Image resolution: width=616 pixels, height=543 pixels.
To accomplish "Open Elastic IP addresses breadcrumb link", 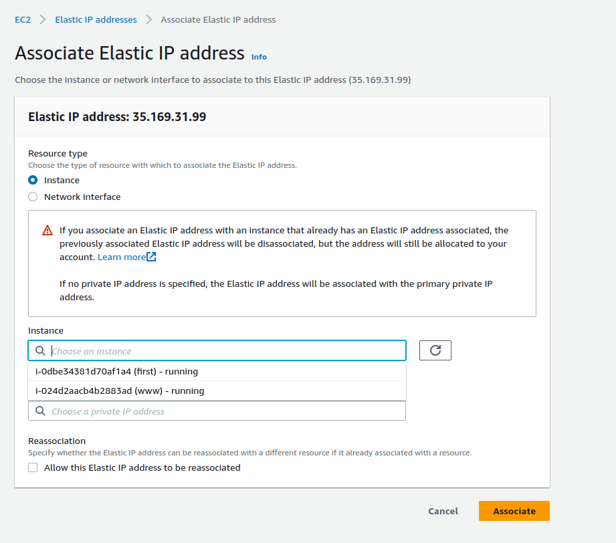I will tap(96, 19).
